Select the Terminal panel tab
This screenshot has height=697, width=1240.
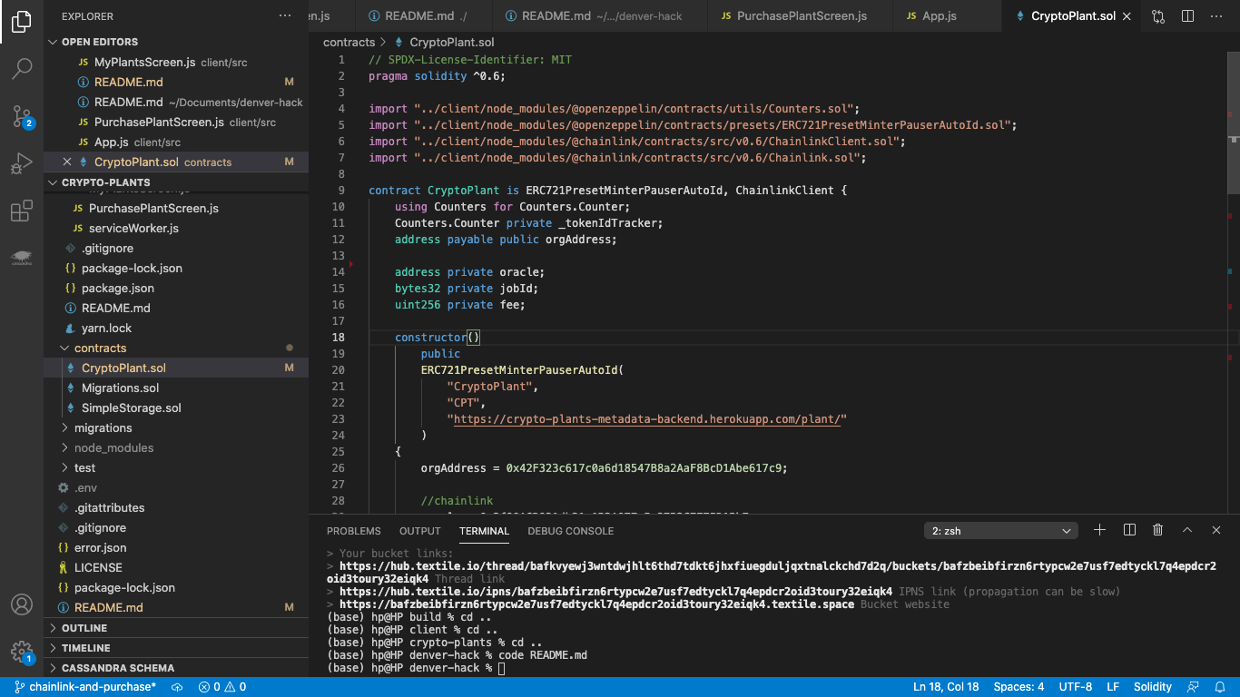(484, 531)
